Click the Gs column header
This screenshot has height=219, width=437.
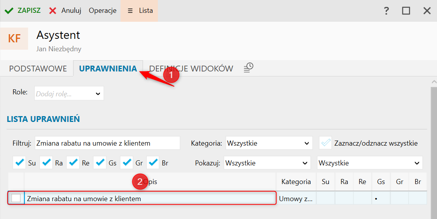[x=381, y=182]
